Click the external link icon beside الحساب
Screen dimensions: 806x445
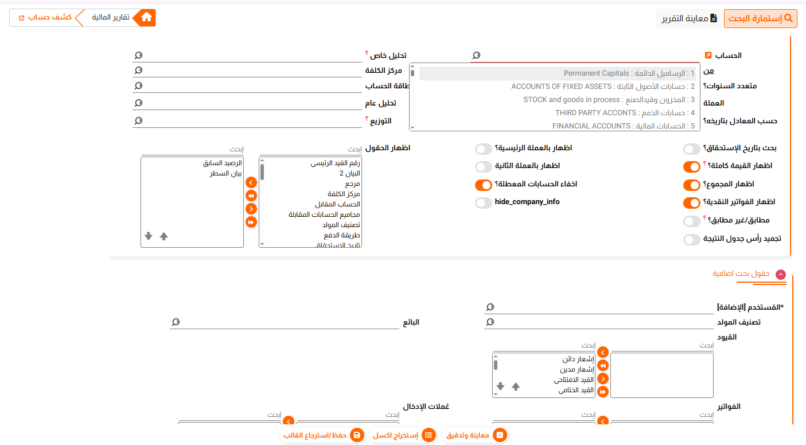708,56
